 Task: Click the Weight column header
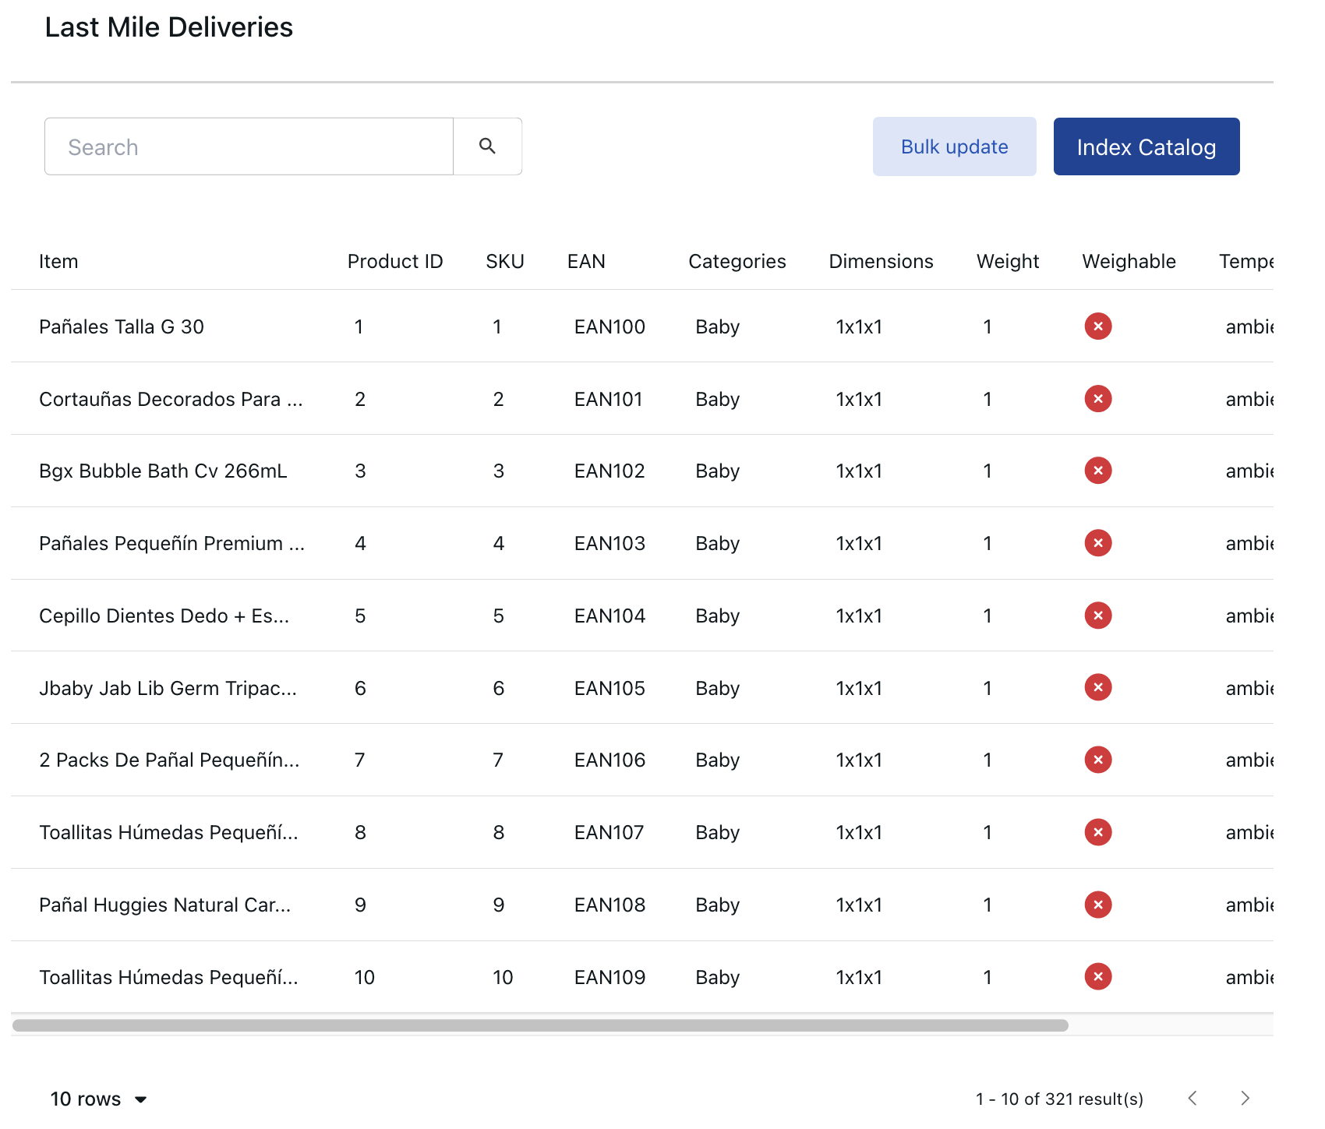coord(1007,262)
